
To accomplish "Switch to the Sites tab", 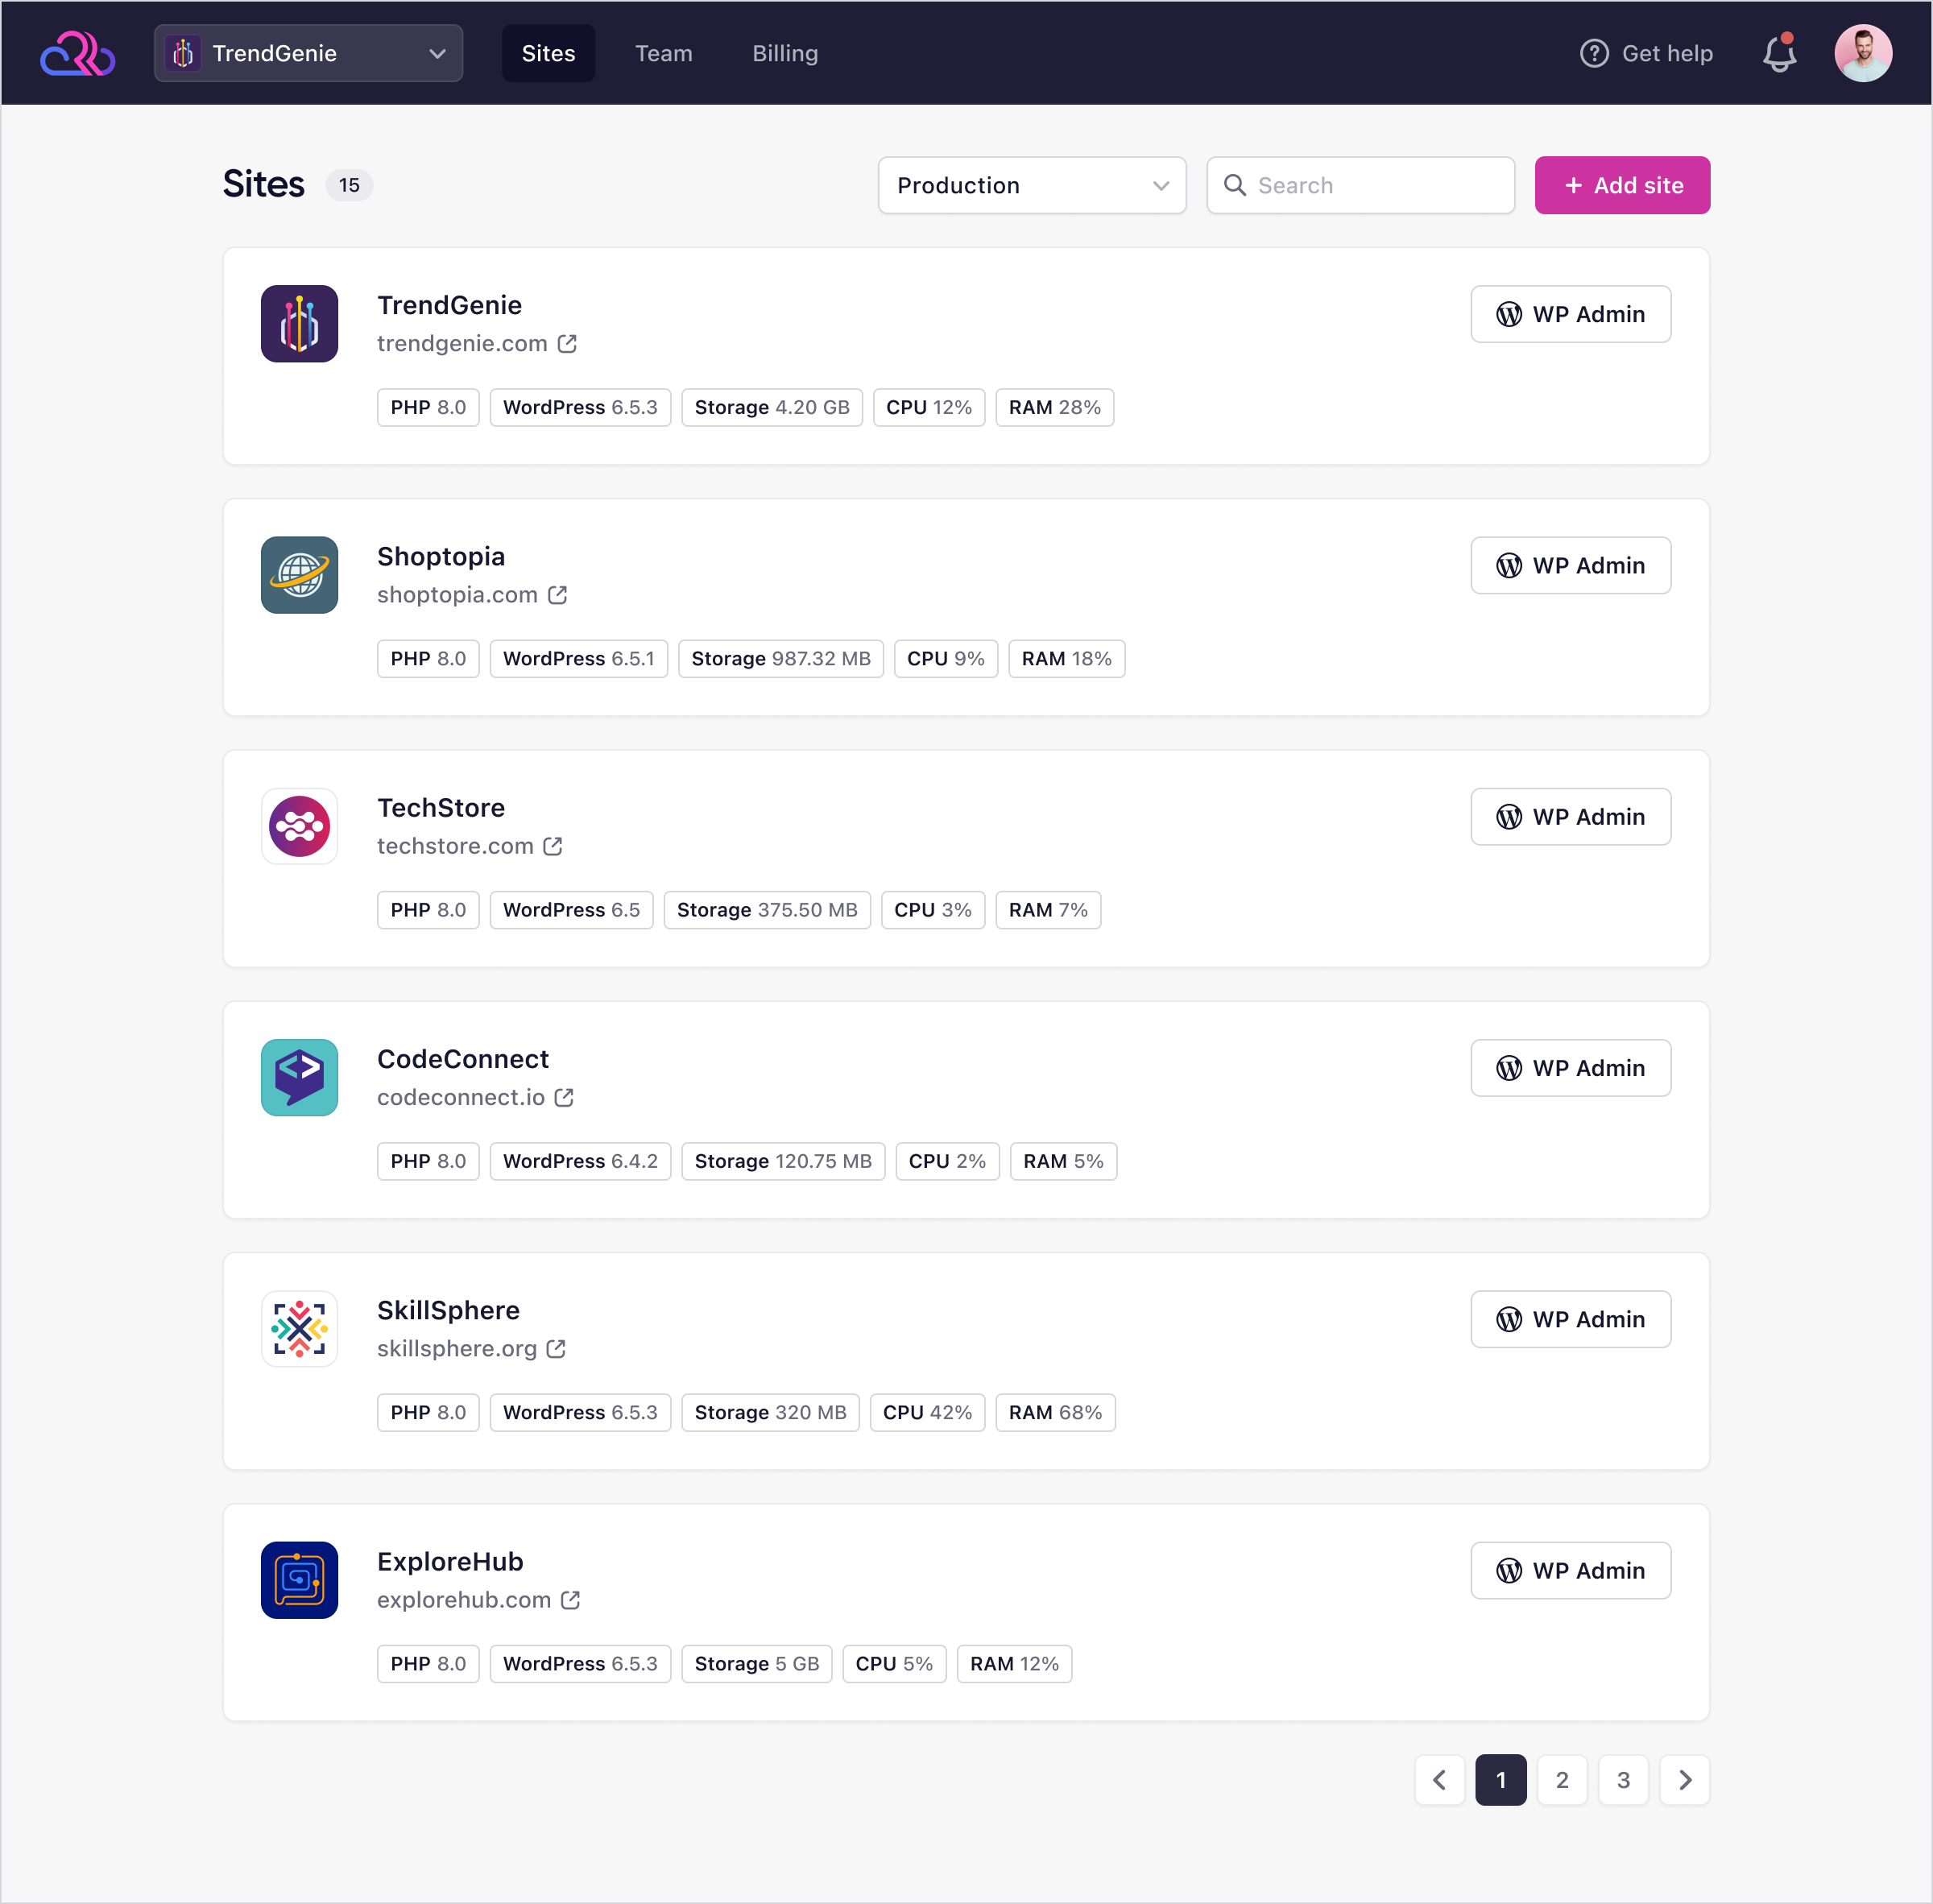I will click(548, 53).
